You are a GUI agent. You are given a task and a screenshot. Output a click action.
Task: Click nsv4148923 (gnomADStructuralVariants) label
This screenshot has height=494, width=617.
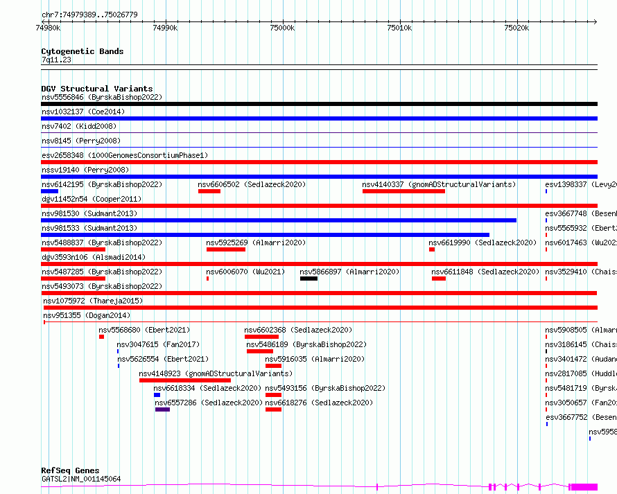(x=216, y=373)
